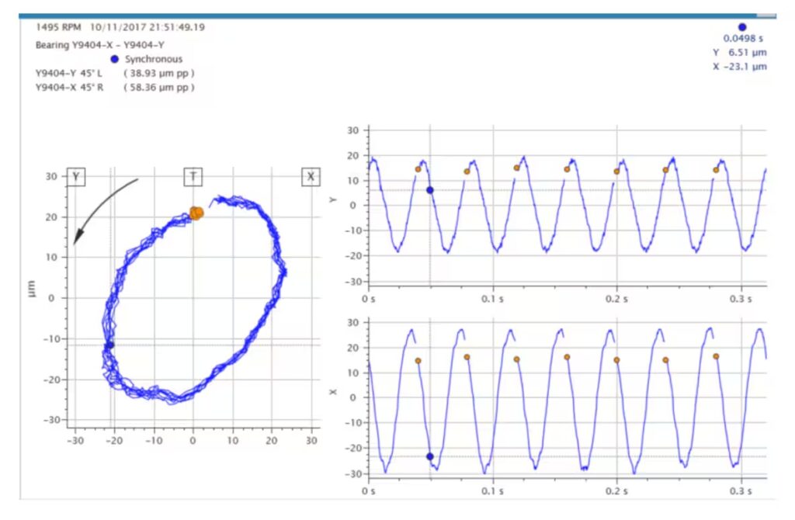Select the orange keyphasor dot on the orbit
This screenshot has height=520, width=795.
pyautogui.click(x=196, y=213)
